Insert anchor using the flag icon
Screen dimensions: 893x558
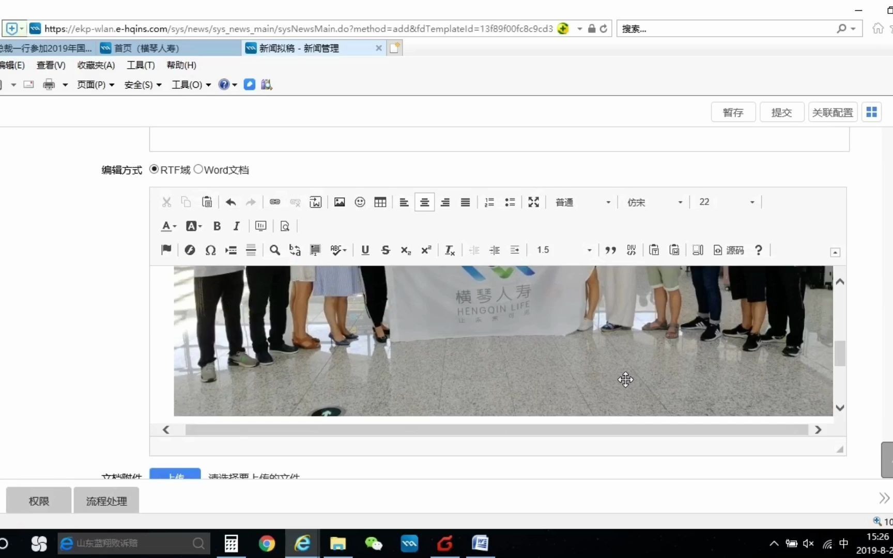coord(166,250)
